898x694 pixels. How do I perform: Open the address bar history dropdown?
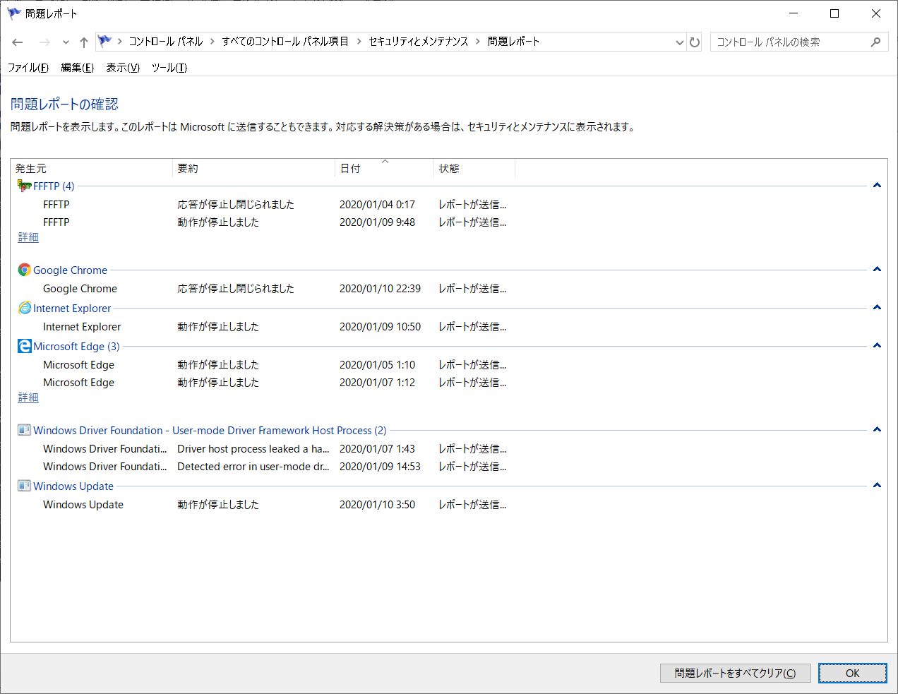pos(680,42)
